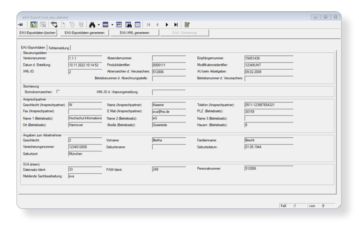Click the Versicherungsnummer field
Image resolution: width=359 pixels, height=225 pixels.
[x=85, y=147]
